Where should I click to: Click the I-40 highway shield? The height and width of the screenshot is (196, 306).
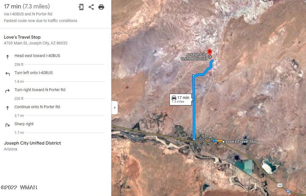(x=288, y=192)
